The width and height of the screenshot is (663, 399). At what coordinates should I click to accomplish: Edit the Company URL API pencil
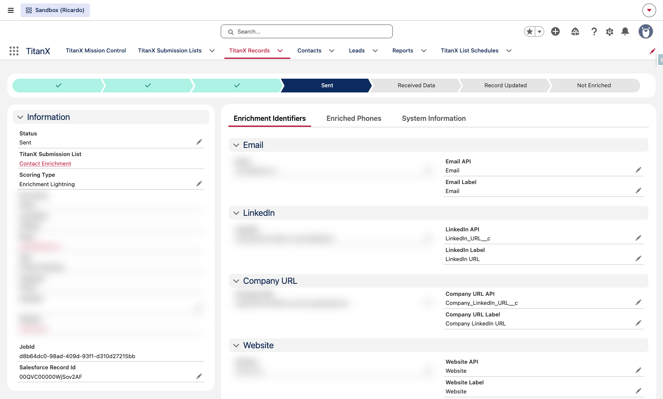pyautogui.click(x=638, y=302)
